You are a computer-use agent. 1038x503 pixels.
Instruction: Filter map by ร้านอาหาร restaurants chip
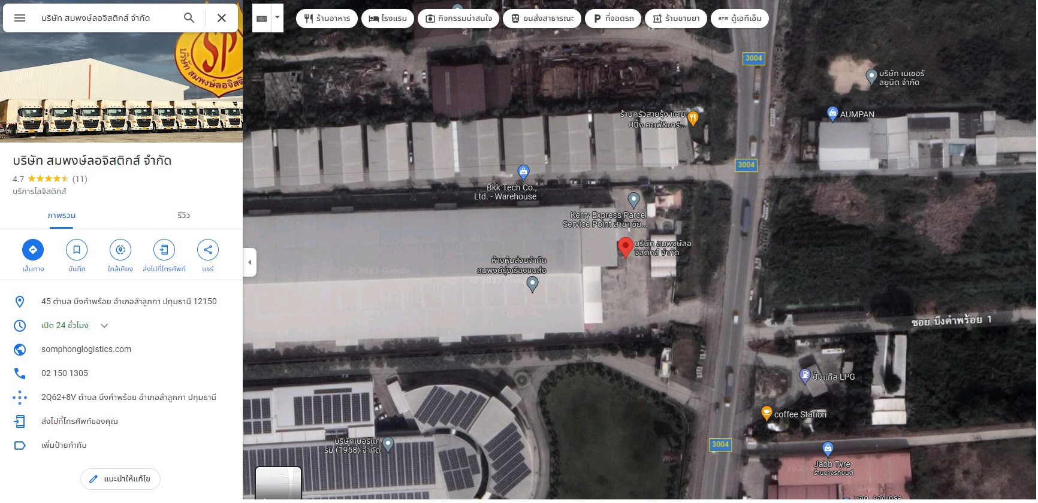327,19
